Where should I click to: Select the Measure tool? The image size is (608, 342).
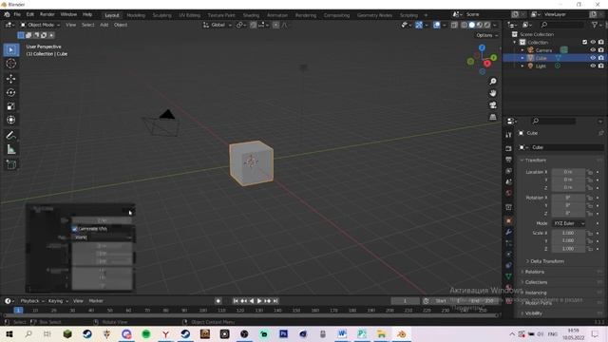coord(10,149)
